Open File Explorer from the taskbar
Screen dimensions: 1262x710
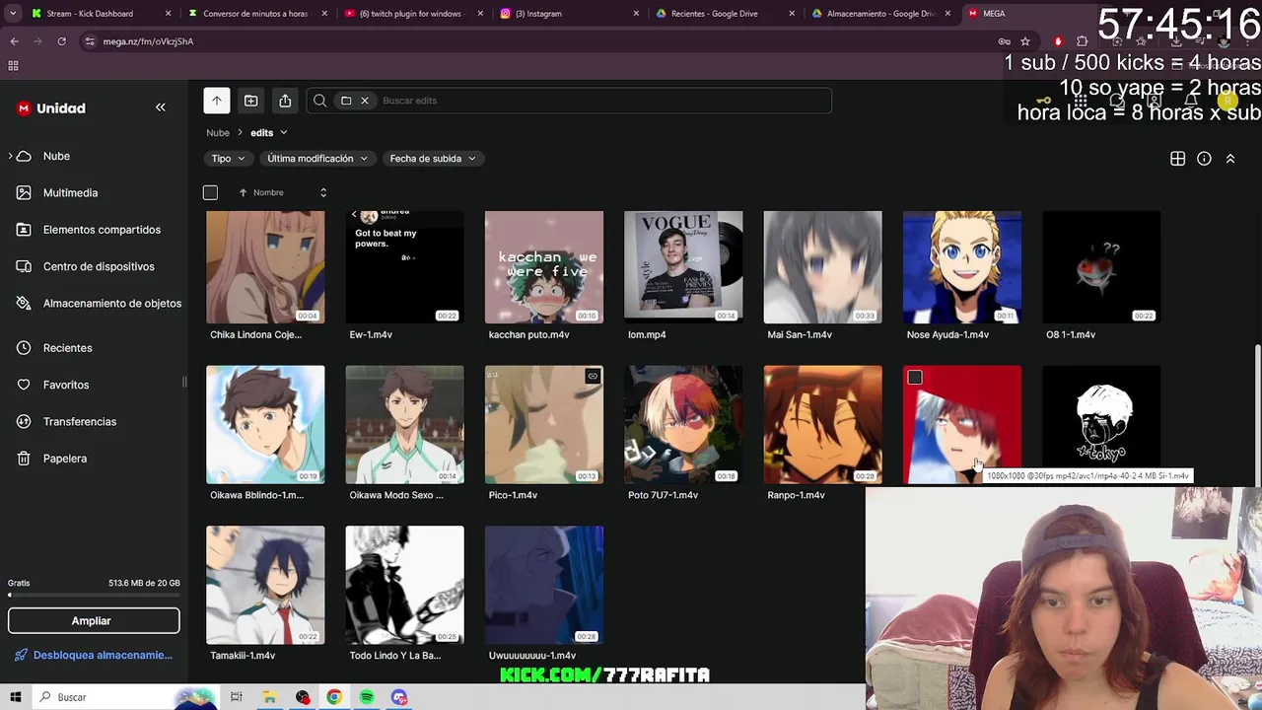click(269, 697)
